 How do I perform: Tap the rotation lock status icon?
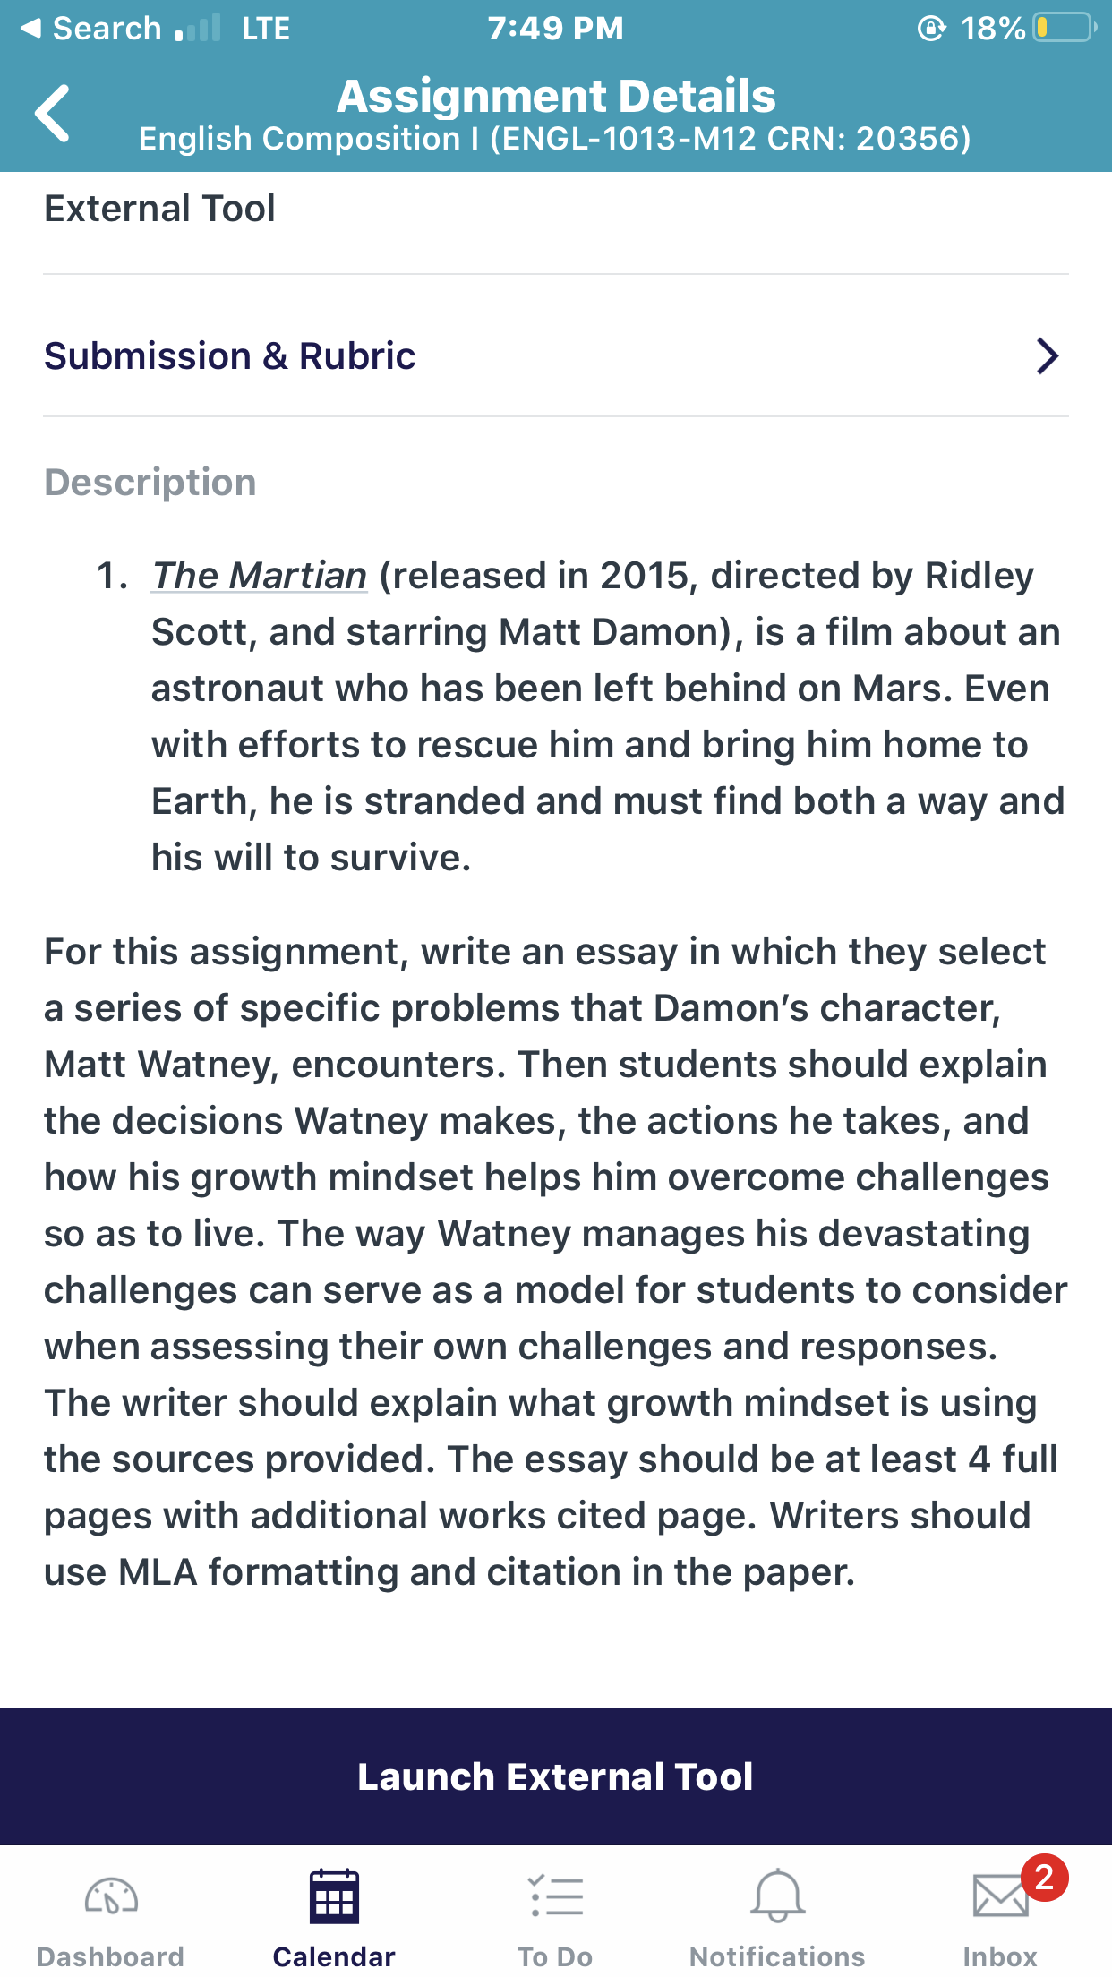click(931, 29)
